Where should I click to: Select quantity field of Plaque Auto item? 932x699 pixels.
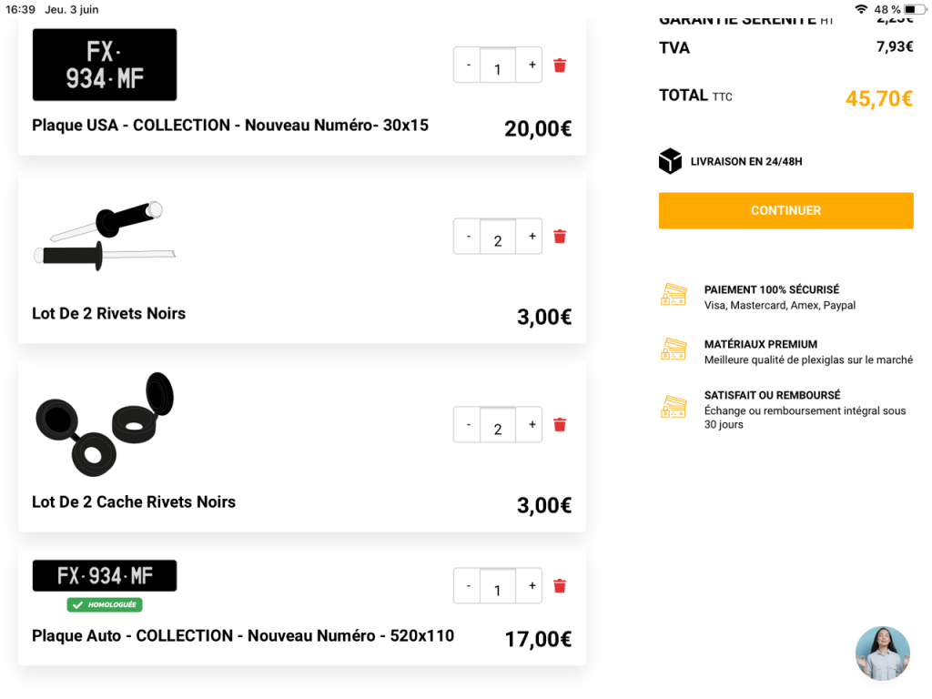[498, 587]
